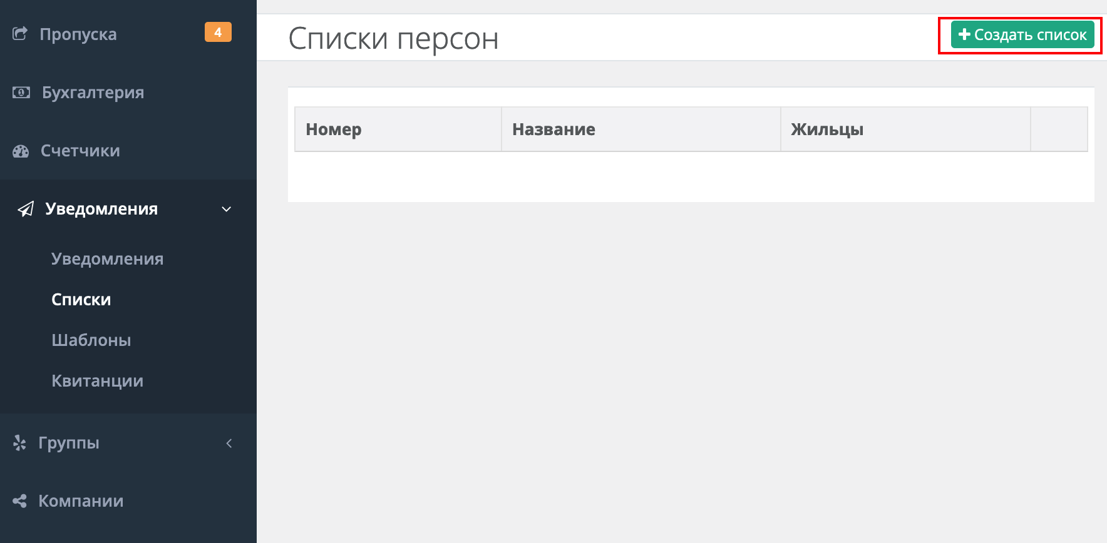
Task: Click the Счетчики gauge icon
Action: [21, 151]
